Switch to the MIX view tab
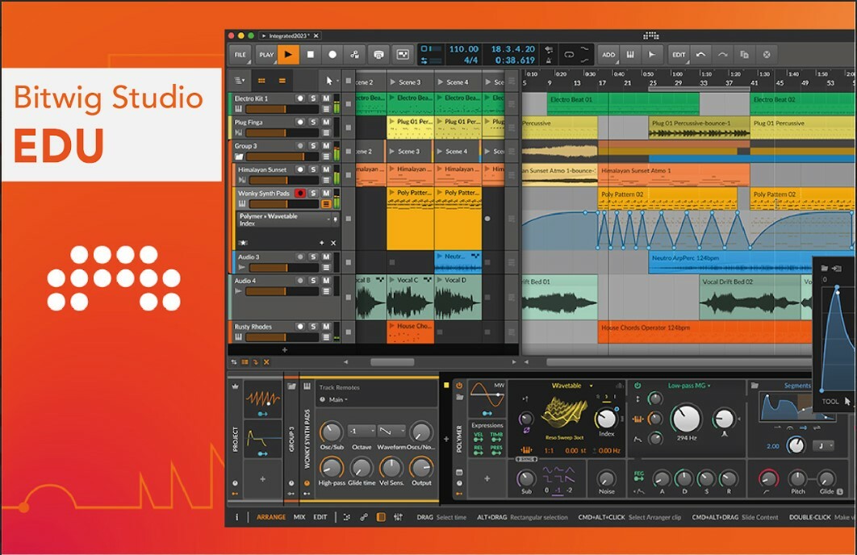Screen dimensions: 857x555 click(x=299, y=517)
